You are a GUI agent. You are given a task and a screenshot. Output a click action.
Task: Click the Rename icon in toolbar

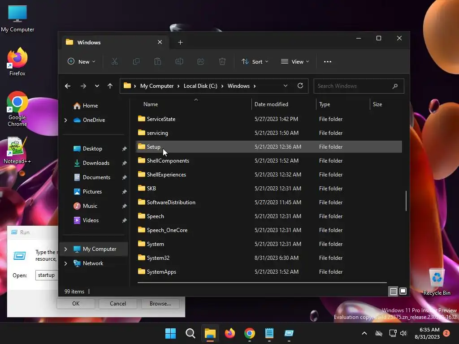point(179,61)
